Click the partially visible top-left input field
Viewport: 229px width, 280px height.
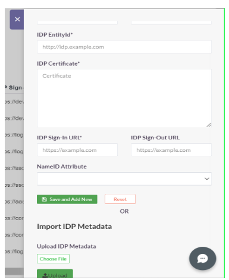[77, 23]
